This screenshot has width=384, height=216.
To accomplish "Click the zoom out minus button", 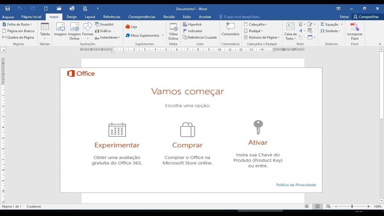I will click(336, 206).
